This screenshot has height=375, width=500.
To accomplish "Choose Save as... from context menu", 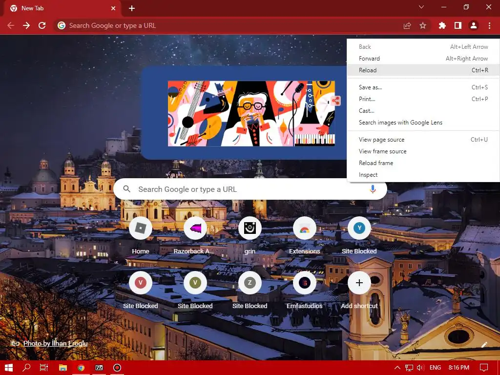I will tap(423, 87).
